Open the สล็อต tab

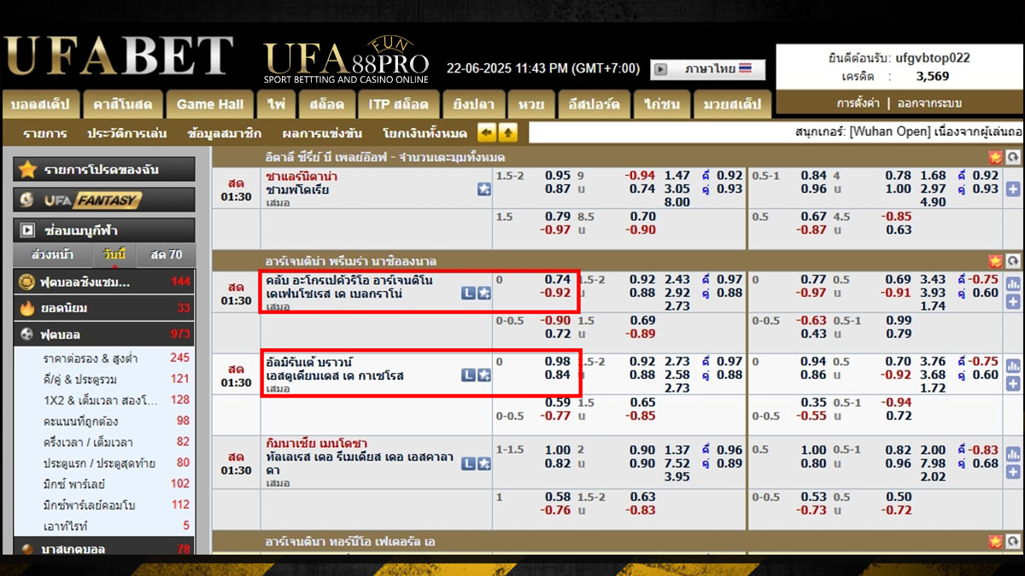(327, 104)
